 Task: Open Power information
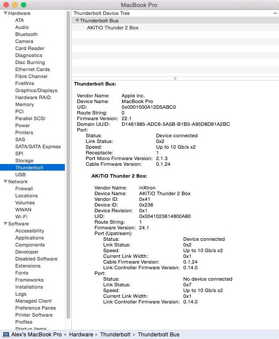22,125
